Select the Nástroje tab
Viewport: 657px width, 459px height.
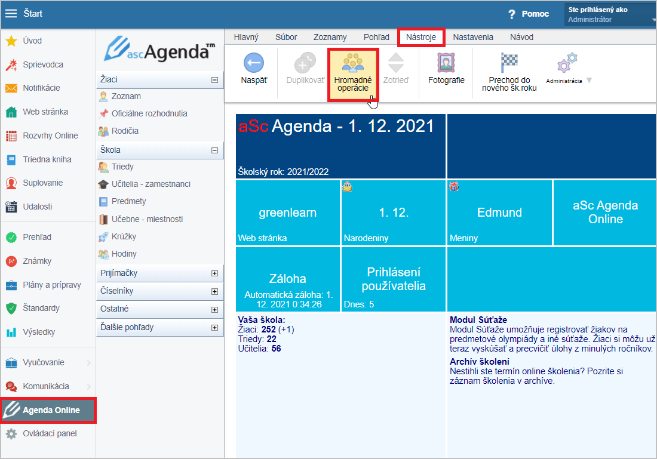point(421,37)
